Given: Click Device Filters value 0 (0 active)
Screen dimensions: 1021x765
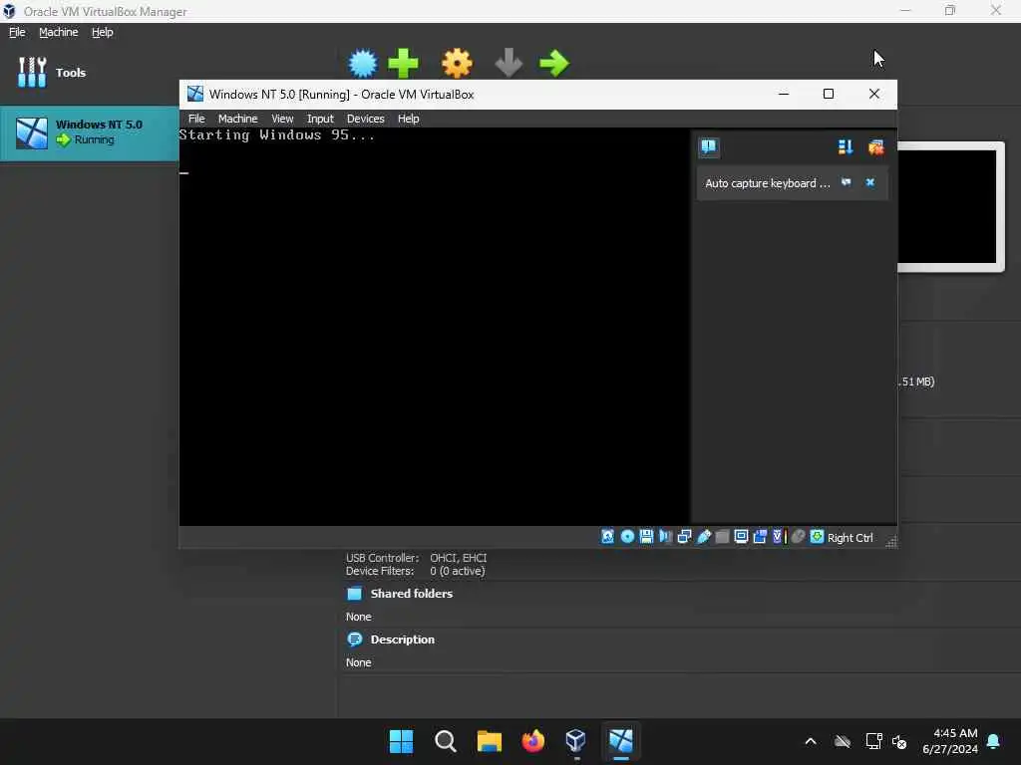Looking at the screenshot, I should pyautogui.click(x=457, y=571).
